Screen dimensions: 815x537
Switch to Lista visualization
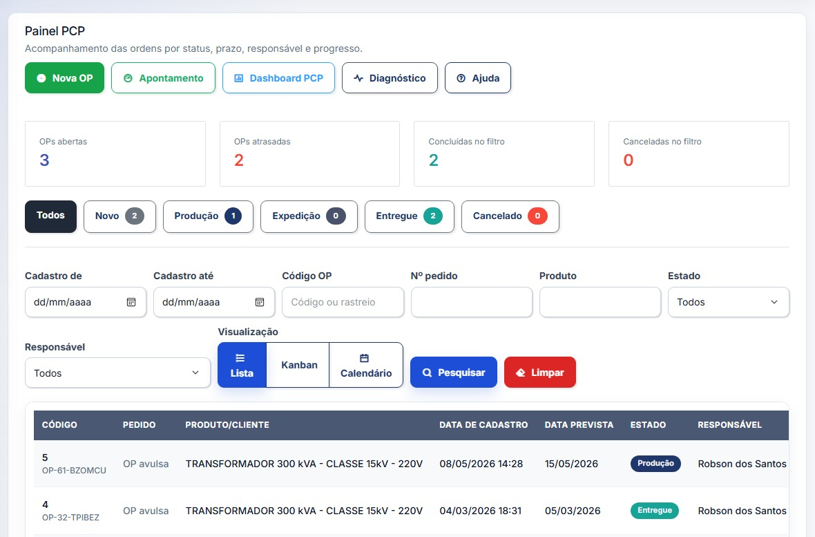(242, 365)
